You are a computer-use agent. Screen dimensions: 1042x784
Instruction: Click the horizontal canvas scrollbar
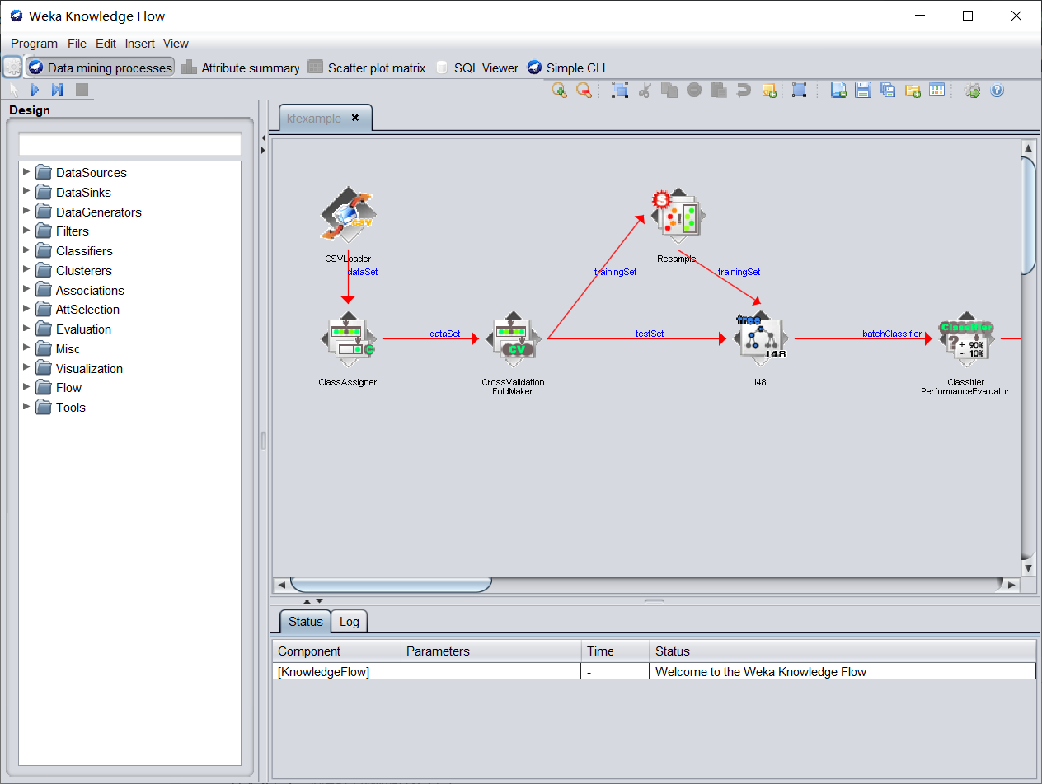(390, 585)
